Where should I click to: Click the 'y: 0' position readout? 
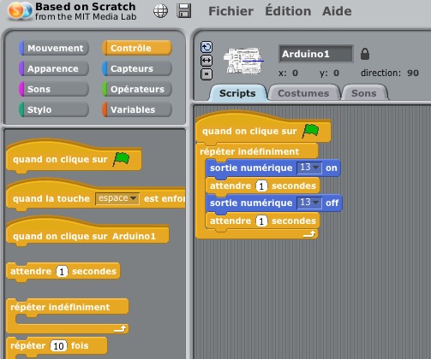click(329, 74)
